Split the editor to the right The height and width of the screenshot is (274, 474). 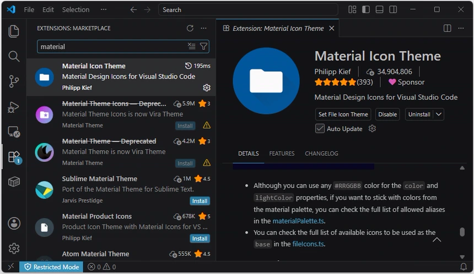tap(447, 28)
